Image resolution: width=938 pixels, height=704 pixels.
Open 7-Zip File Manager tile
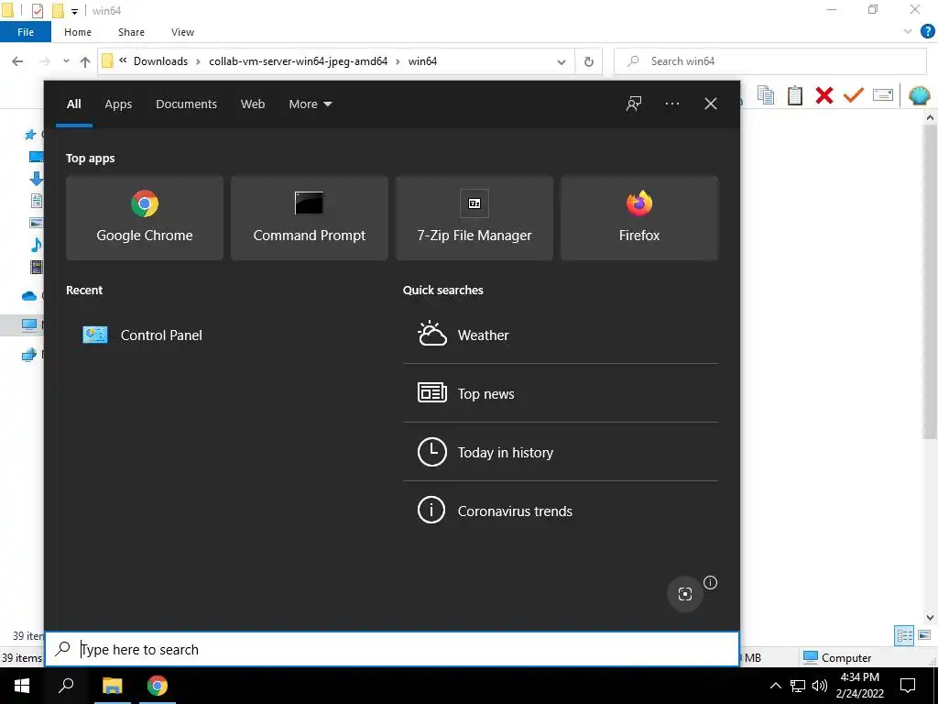point(474,218)
